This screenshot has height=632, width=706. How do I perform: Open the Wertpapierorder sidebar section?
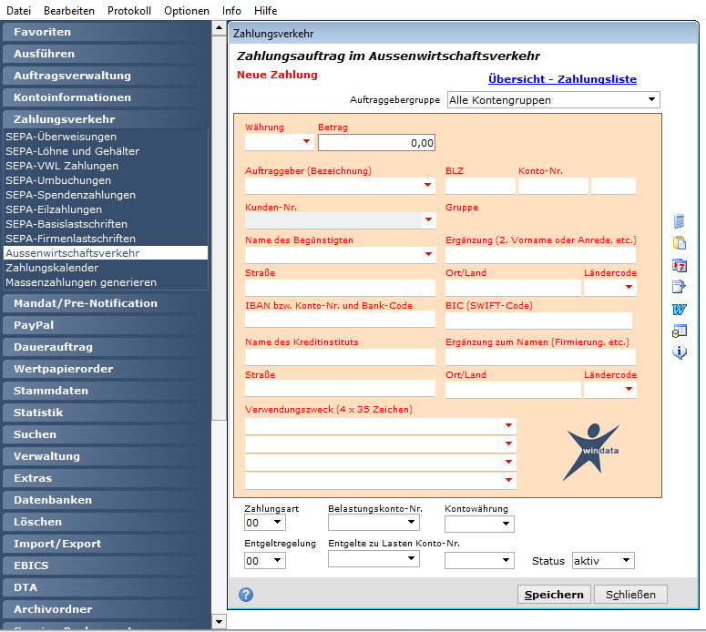(x=107, y=369)
